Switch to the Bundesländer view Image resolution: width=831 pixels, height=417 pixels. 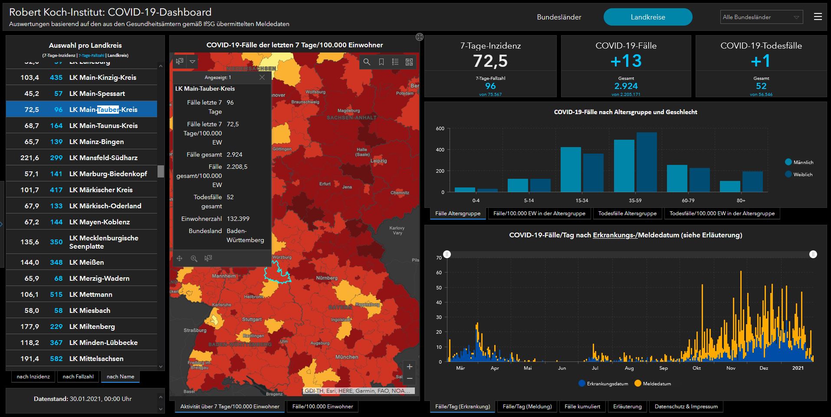(559, 17)
